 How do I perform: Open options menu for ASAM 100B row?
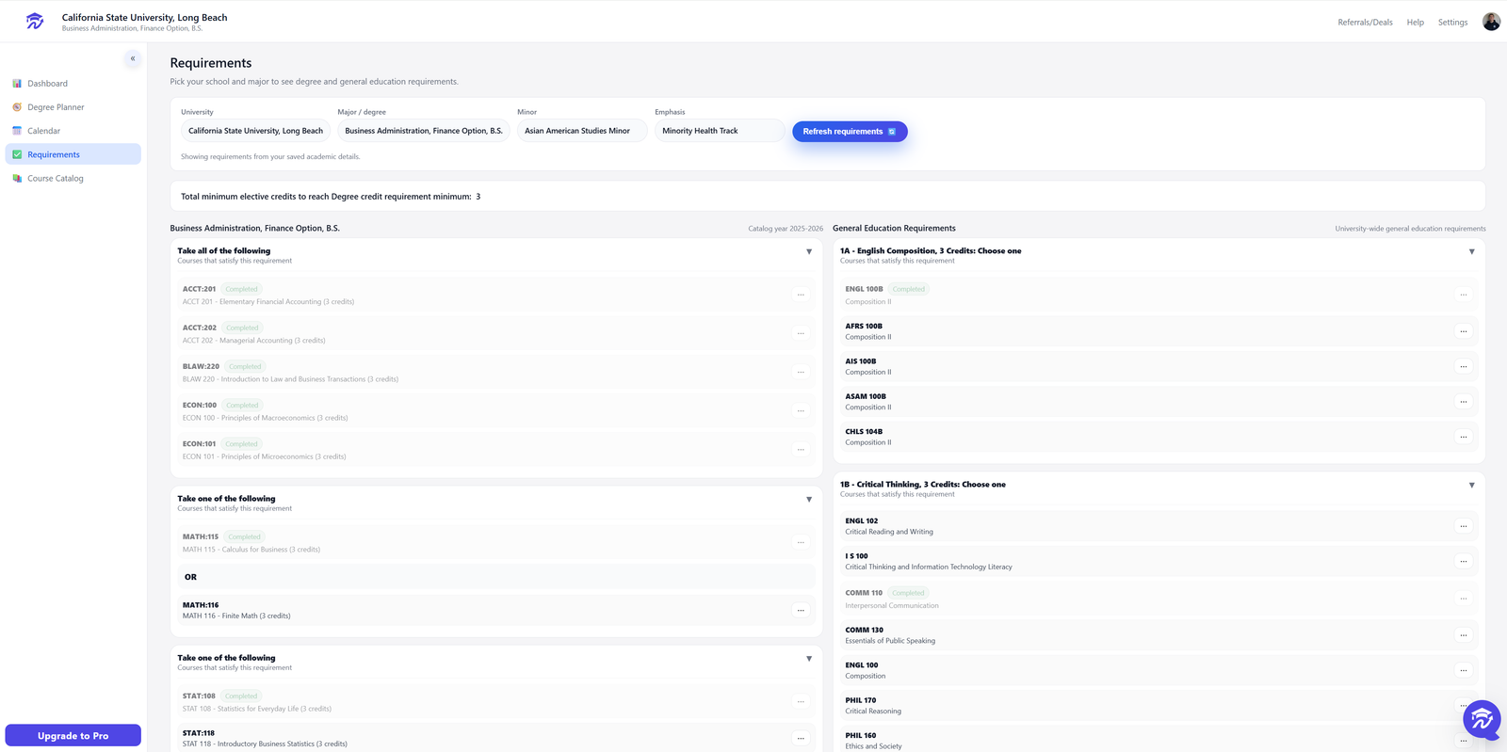coord(1463,402)
